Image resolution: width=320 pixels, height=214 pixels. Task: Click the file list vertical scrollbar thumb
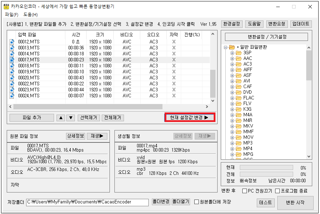pos(213,84)
